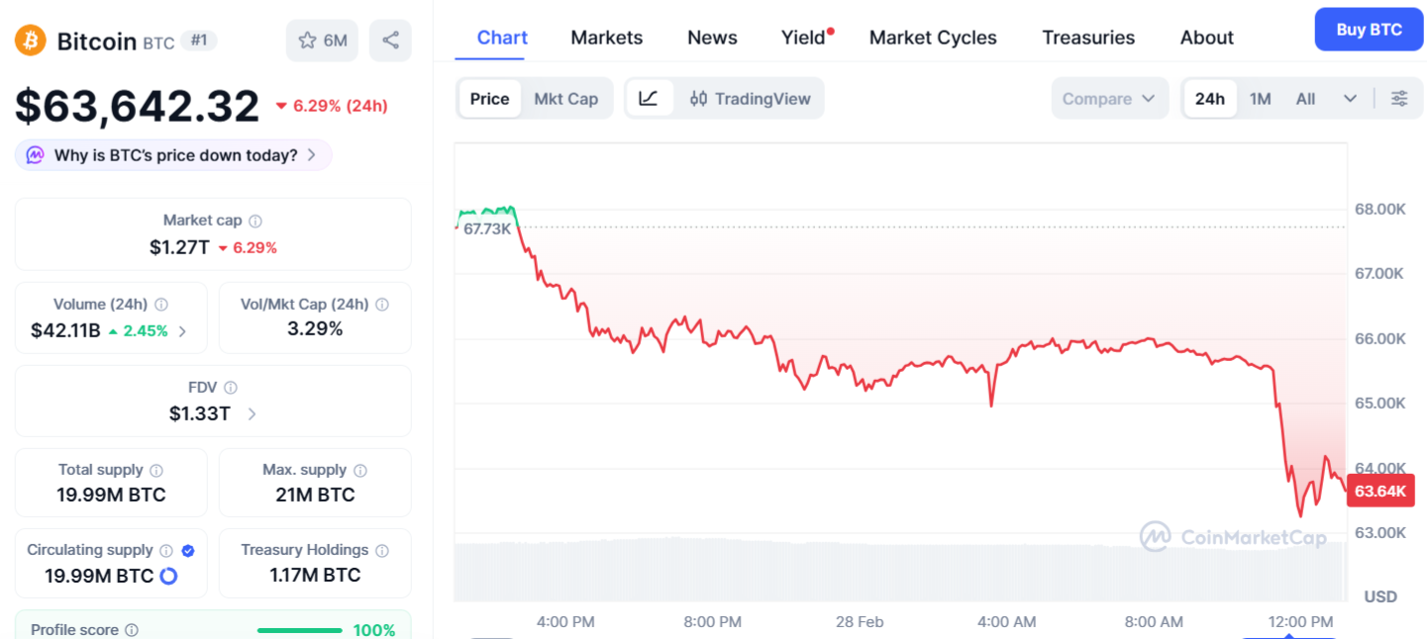The height and width of the screenshot is (639, 1427).
Task: Click the Bitcoin coin logo icon
Action: [30, 41]
